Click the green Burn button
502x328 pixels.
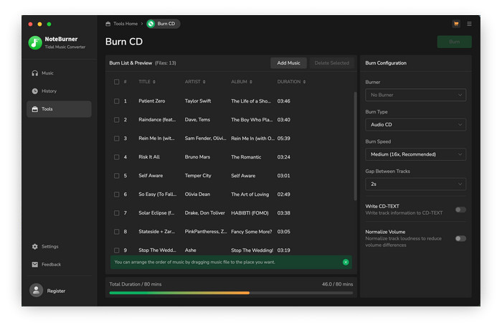pos(454,42)
